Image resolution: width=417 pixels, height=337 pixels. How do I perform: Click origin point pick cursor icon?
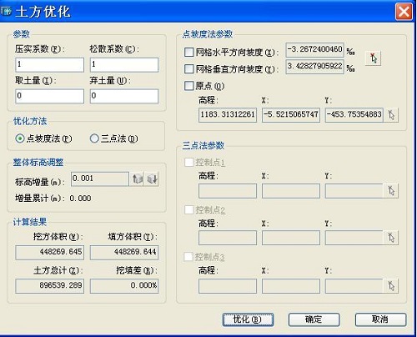coord(391,115)
